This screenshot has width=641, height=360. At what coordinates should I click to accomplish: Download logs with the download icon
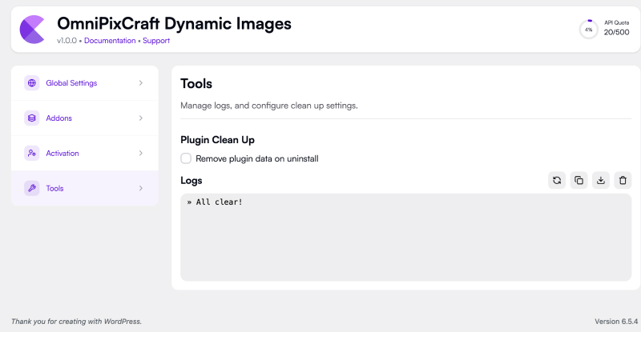point(601,181)
